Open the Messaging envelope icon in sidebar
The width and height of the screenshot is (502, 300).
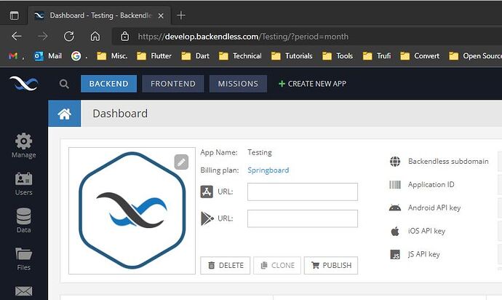pyautogui.click(x=24, y=291)
